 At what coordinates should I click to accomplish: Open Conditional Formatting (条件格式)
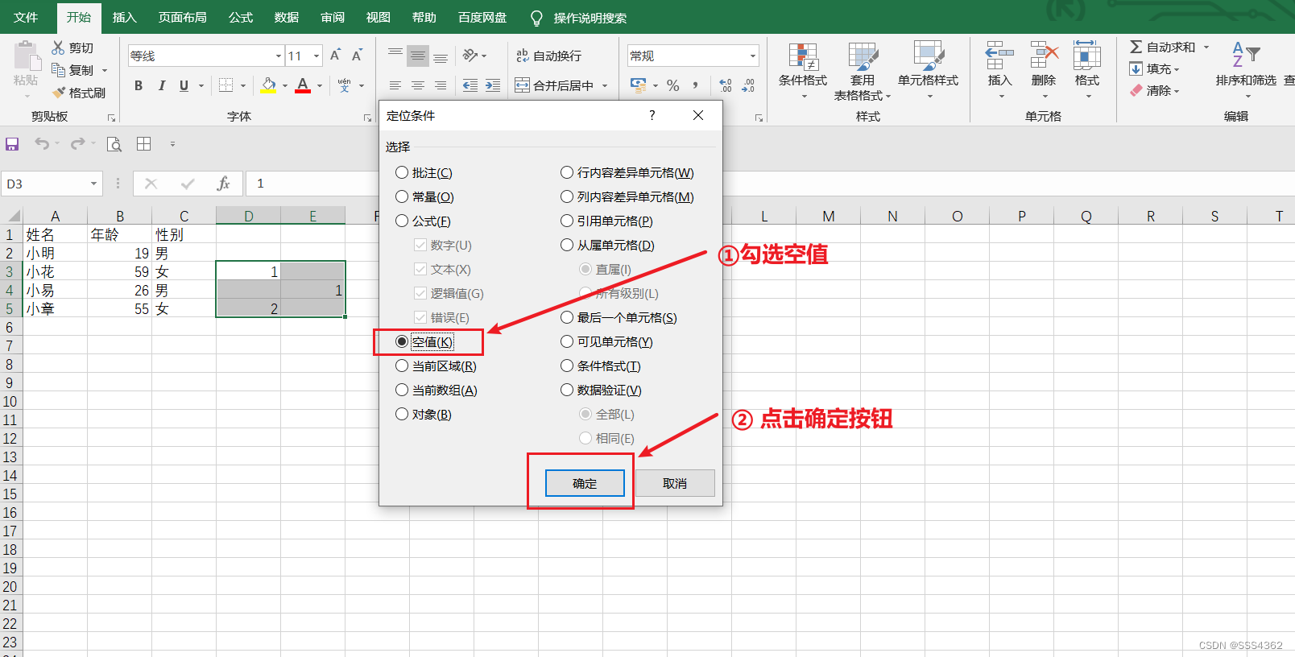coord(803,72)
